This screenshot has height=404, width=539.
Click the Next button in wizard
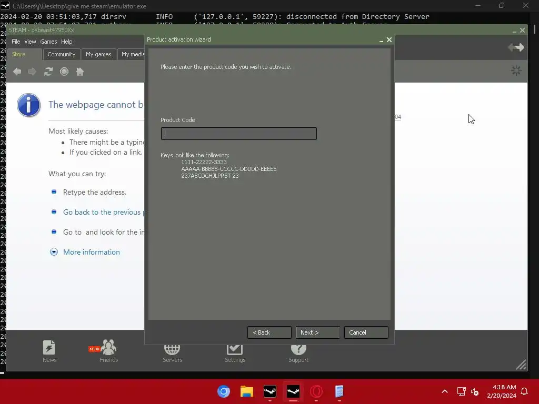tap(317, 332)
